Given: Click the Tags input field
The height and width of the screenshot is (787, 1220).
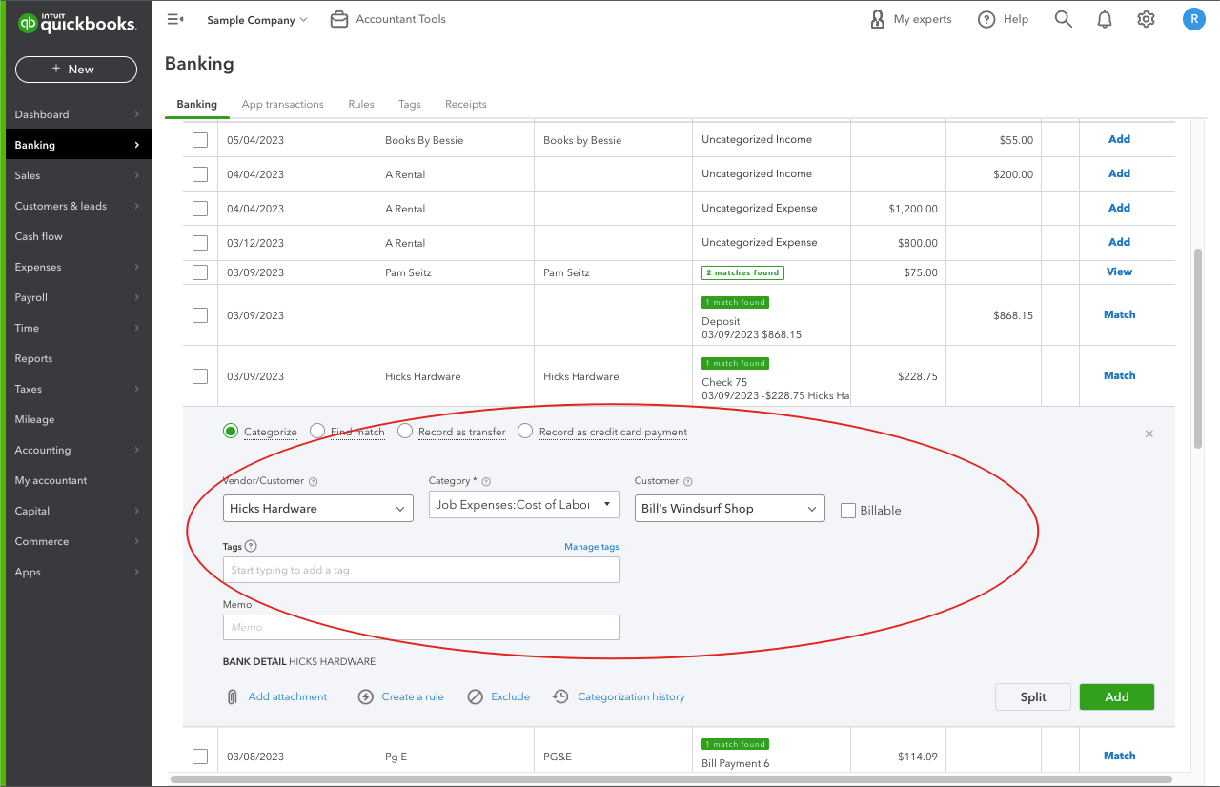Looking at the screenshot, I should 421,570.
